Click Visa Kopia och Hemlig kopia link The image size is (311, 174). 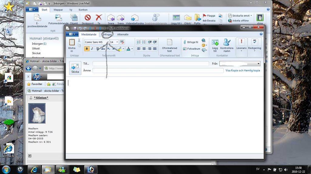(x=242, y=70)
